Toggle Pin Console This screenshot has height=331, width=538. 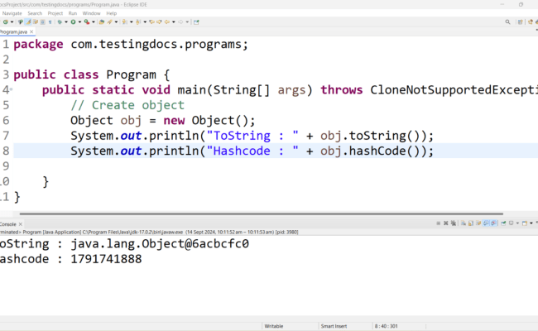point(503,223)
